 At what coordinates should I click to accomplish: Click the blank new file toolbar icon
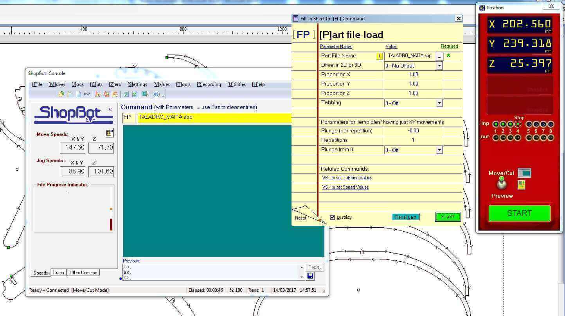tap(78, 94)
